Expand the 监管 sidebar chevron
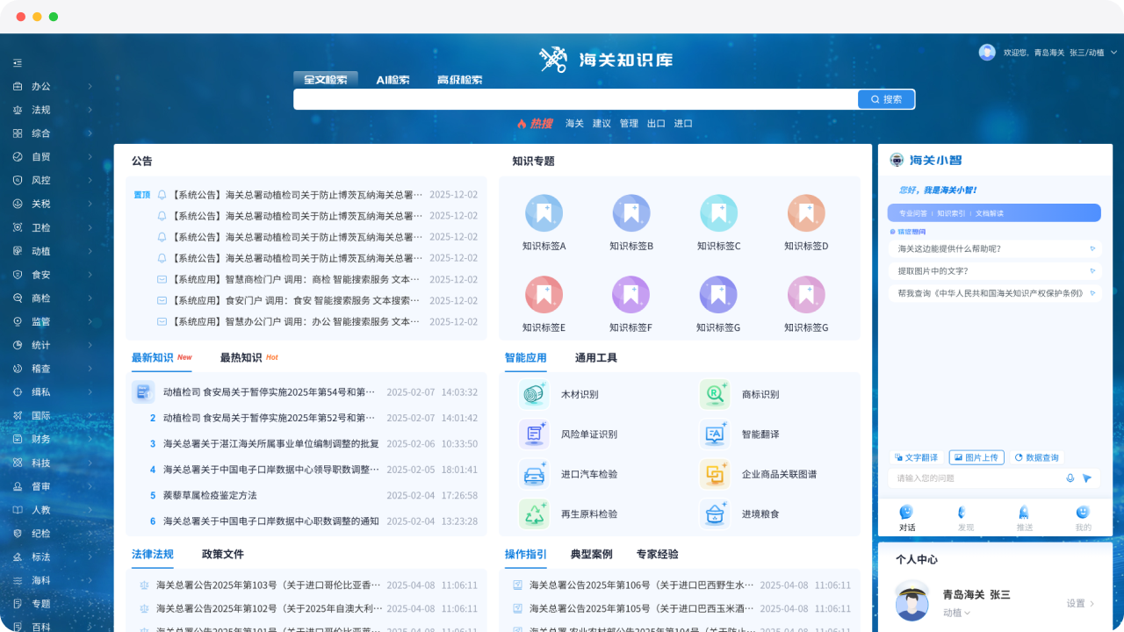 90,321
